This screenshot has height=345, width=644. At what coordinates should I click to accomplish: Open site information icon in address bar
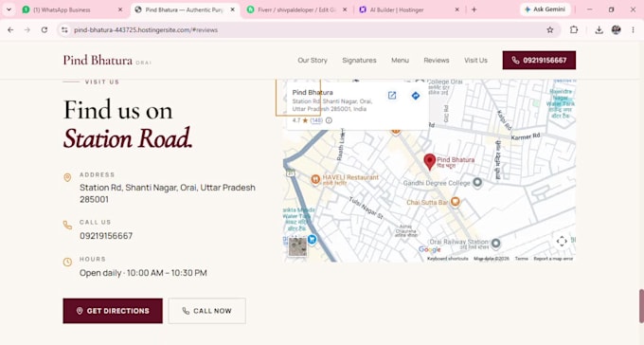tap(64, 29)
